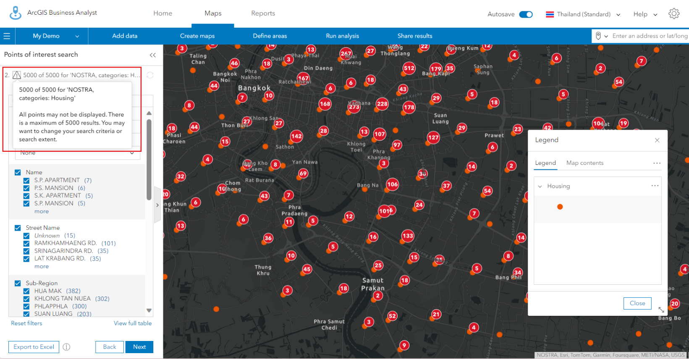This screenshot has width=689, height=359.
Task: Click the warning triangle icon for search results
Action: (17, 75)
